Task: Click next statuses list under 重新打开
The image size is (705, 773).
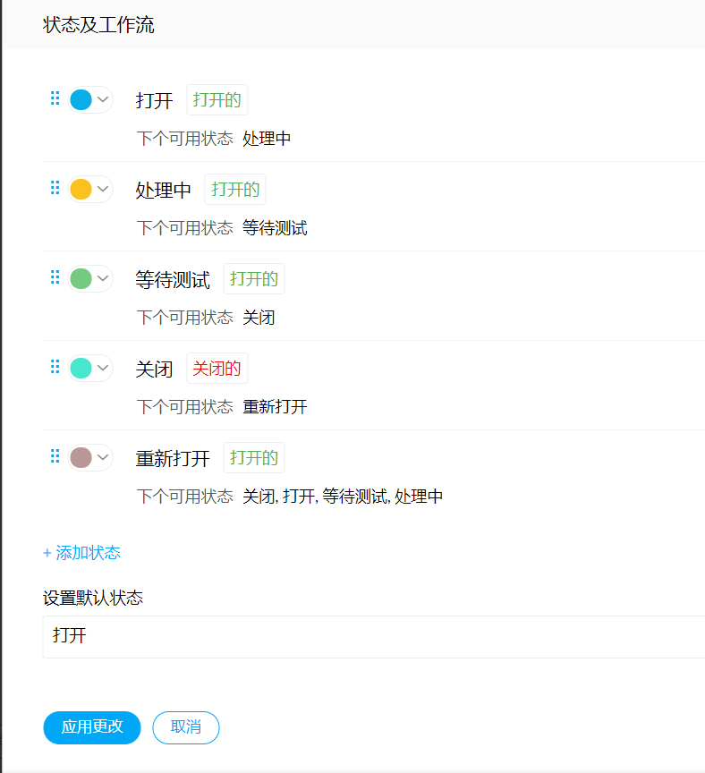Action: tap(343, 497)
